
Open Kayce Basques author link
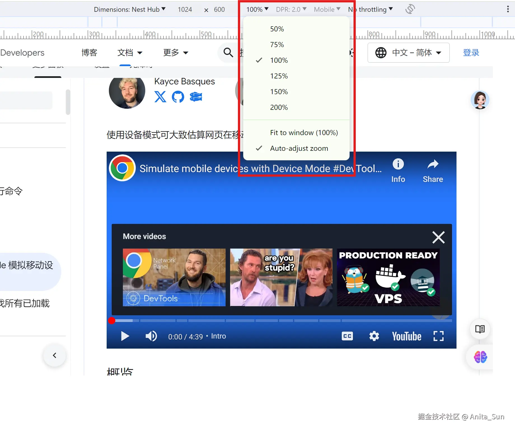(x=184, y=81)
